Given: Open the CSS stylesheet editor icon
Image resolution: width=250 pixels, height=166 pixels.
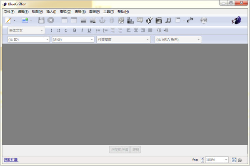Looking at the screenshot, I should coord(140,20).
